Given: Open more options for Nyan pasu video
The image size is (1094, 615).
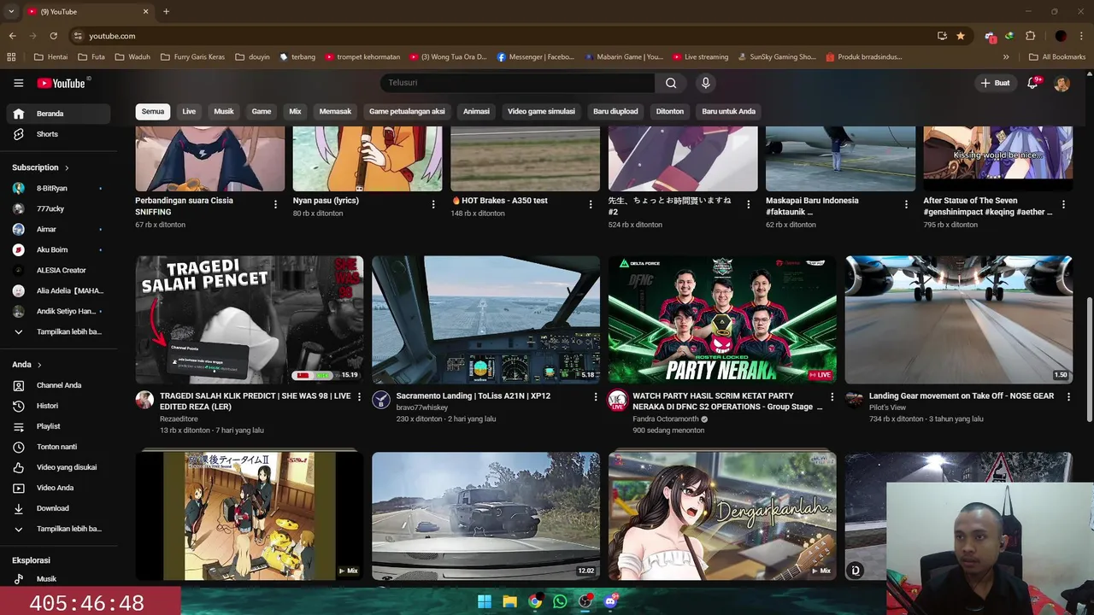Looking at the screenshot, I should [x=432, y=204].
